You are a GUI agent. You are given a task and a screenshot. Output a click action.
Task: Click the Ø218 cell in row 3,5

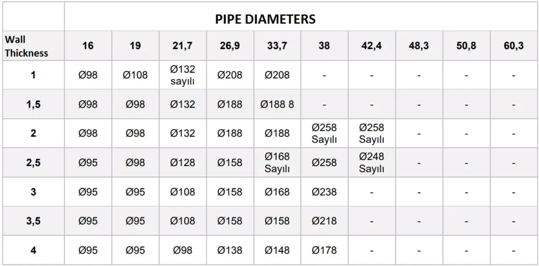point(324,221)
